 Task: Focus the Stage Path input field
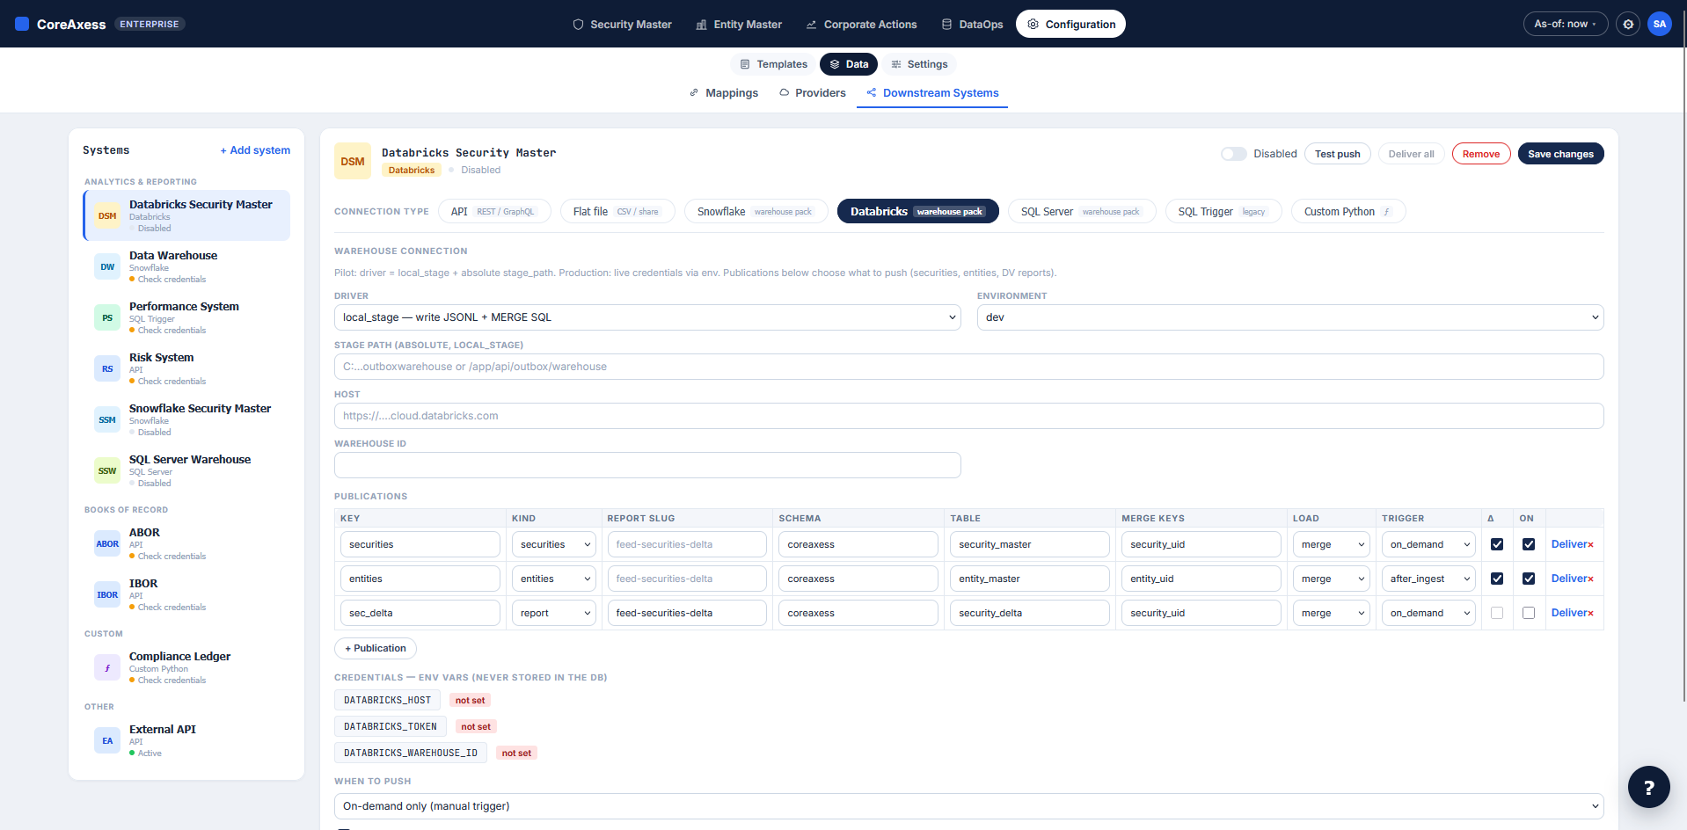pos(968,367)
